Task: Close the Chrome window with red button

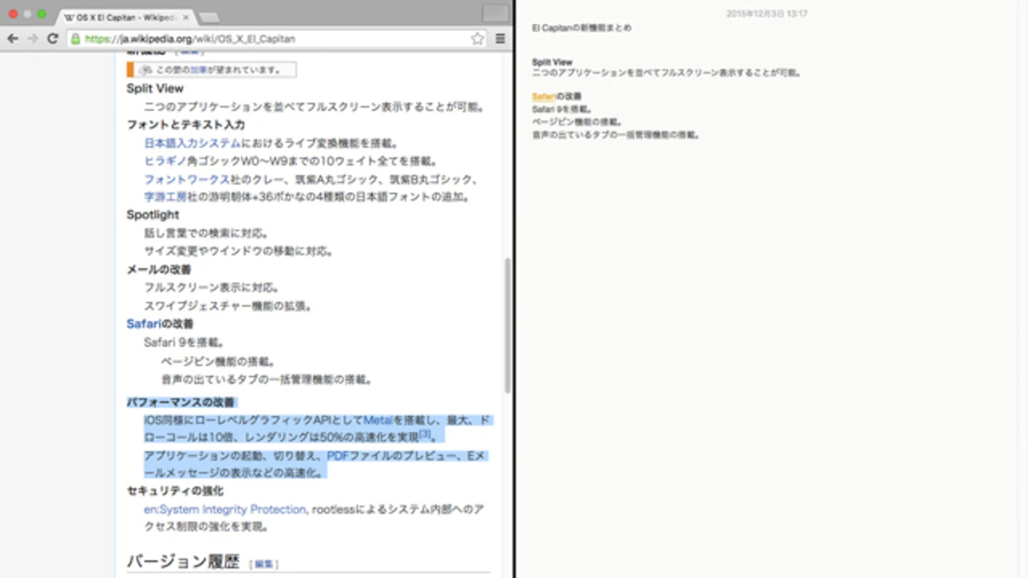Action: coord(13,14)
